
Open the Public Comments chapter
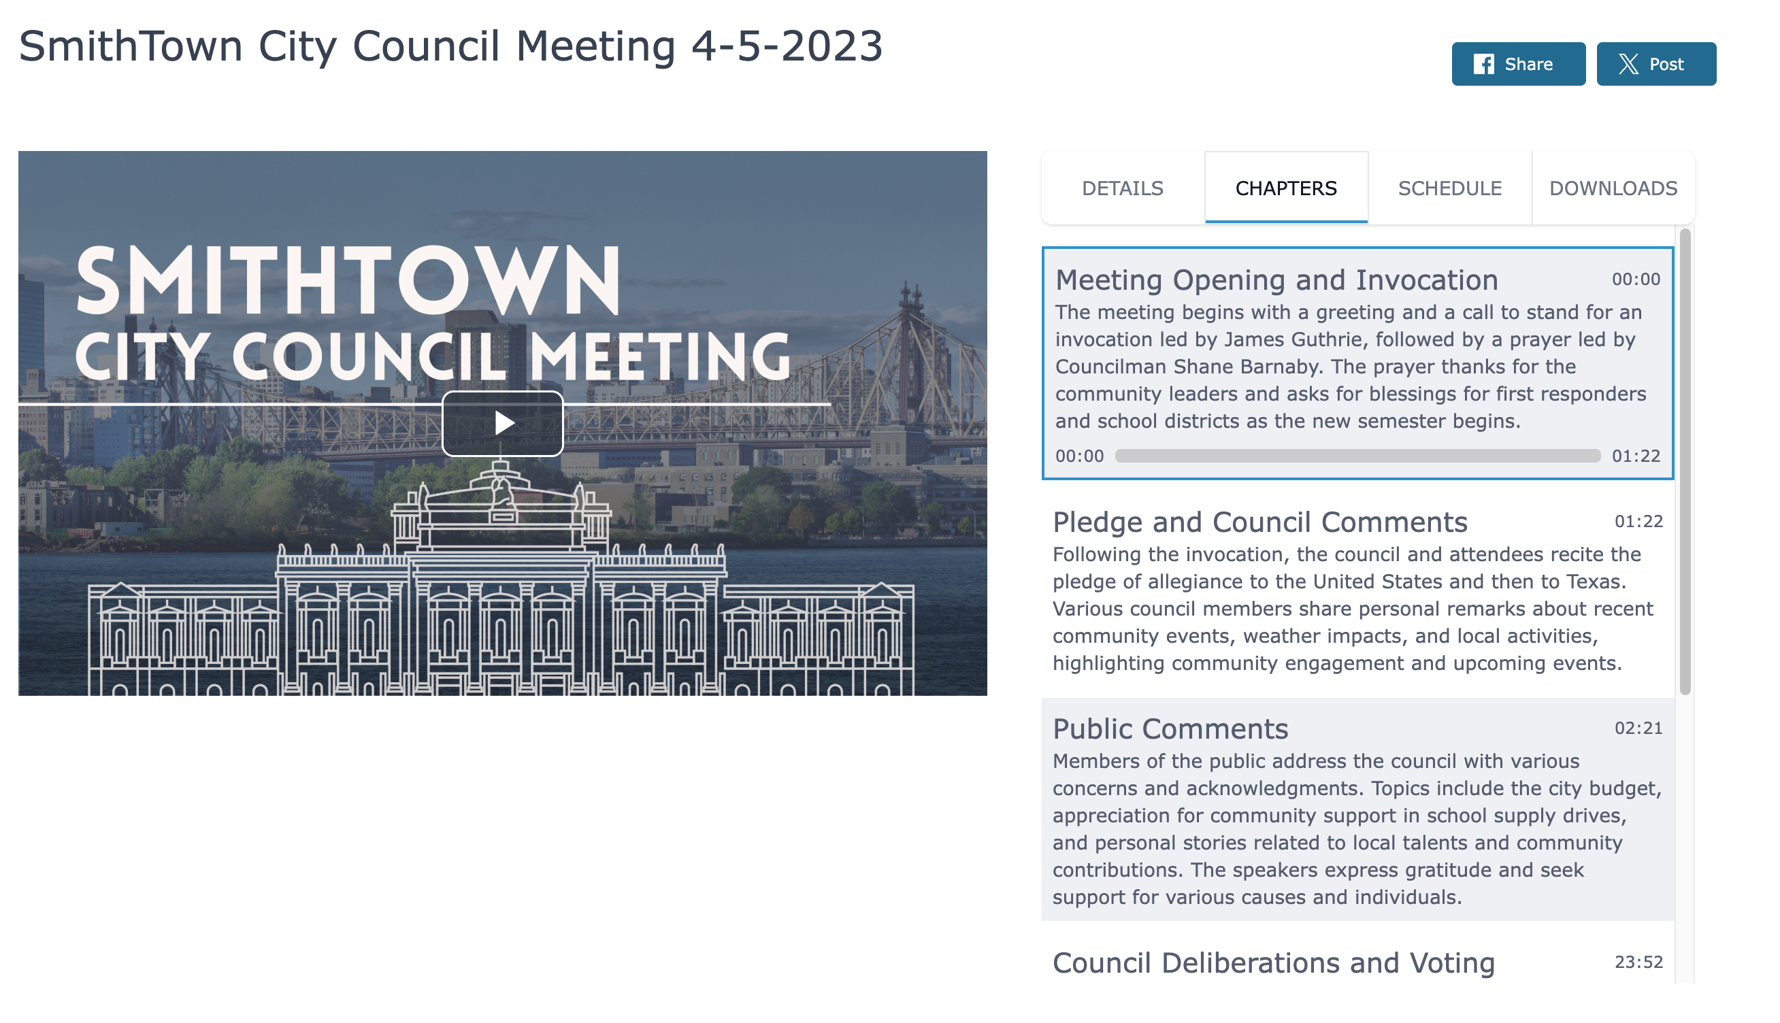click(x=1170, y=728)
